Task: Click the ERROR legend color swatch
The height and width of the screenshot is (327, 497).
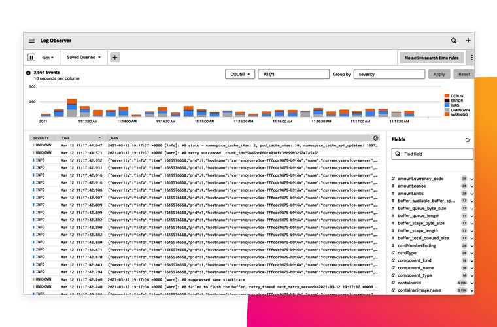Action: [x=447, y=101]
